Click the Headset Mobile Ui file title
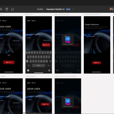This screenshot has width=114, height=114. point(55,9)
